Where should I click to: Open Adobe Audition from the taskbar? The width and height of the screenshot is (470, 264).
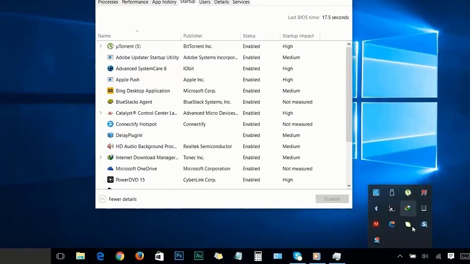(x=199, y=256)
